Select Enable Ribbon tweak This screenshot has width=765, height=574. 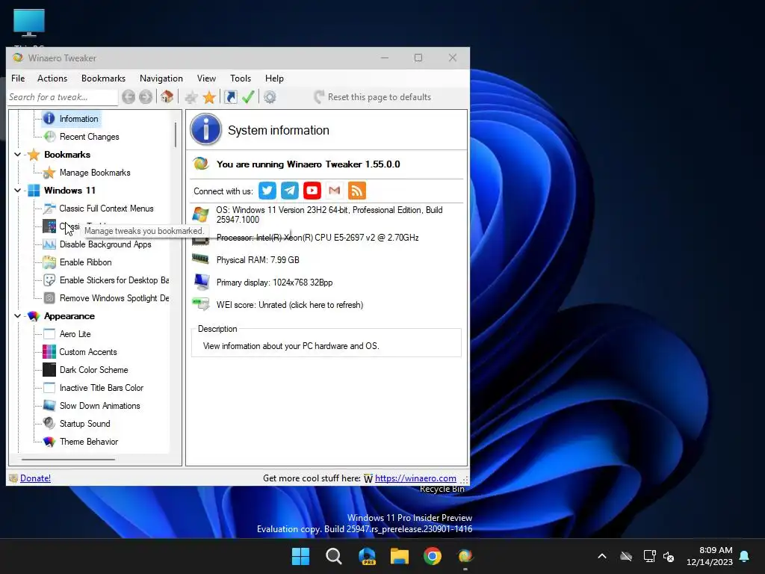pos(85,262)
